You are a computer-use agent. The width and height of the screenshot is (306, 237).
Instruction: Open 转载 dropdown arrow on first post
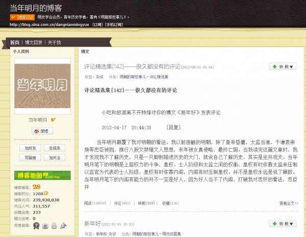[291, 67]
